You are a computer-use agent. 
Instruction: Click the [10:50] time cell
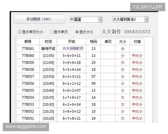point(48,76)
